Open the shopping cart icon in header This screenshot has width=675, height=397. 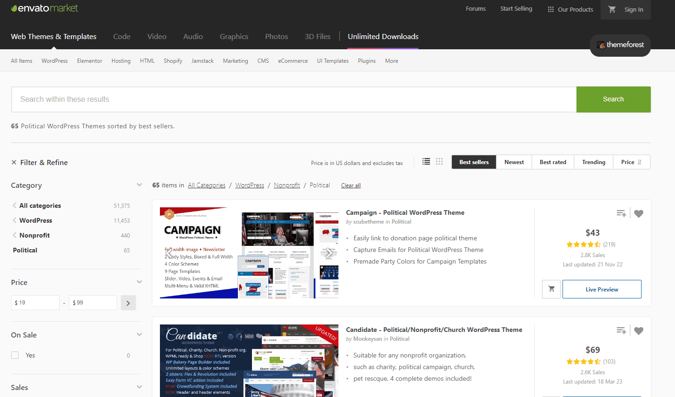pos(612,9)
